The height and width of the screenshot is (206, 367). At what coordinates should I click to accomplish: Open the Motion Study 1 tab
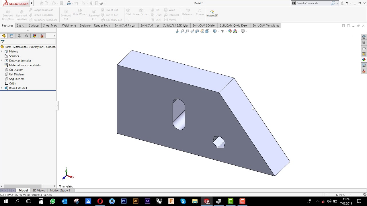click(60, 191)
